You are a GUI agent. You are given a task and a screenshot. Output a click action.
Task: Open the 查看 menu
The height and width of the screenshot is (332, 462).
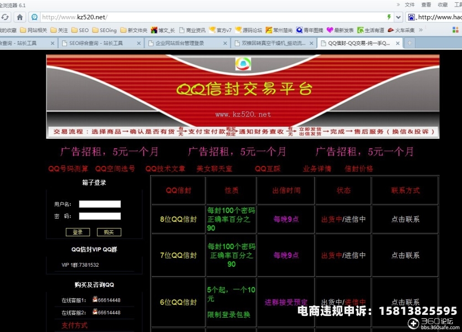426,4
